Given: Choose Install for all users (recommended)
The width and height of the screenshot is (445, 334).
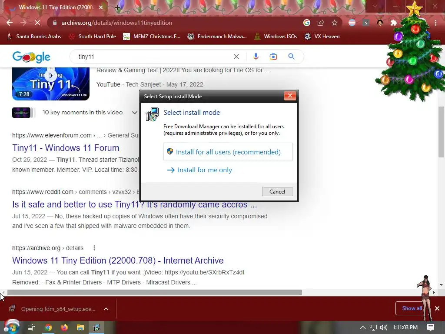Looking at the screenshot, I should tap(228, 152).
